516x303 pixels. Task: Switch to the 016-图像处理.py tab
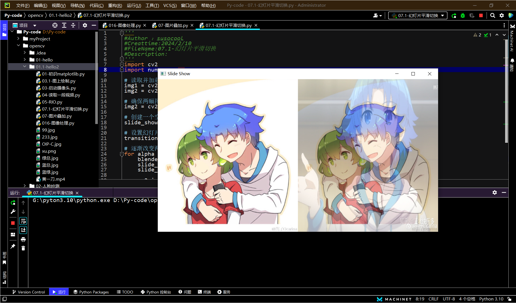125,26
